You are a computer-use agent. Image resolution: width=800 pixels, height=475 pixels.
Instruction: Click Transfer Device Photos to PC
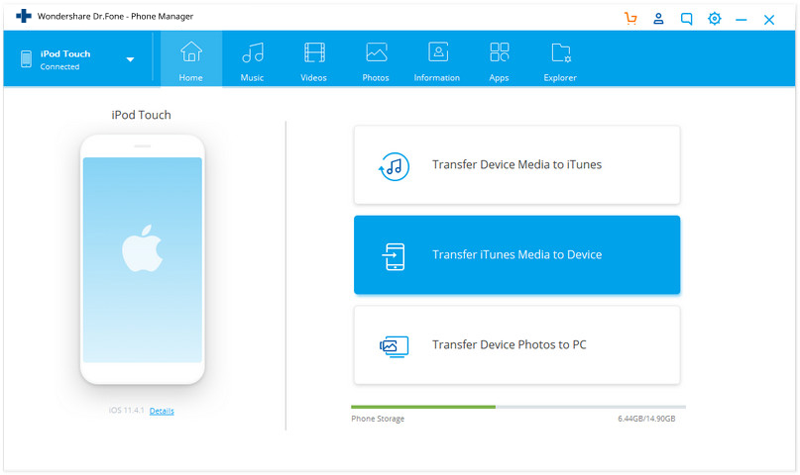click(x=516, y=344)
